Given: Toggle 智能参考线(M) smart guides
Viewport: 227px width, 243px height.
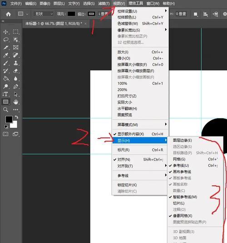Looking at the screenshot, I should pos(195,197).
